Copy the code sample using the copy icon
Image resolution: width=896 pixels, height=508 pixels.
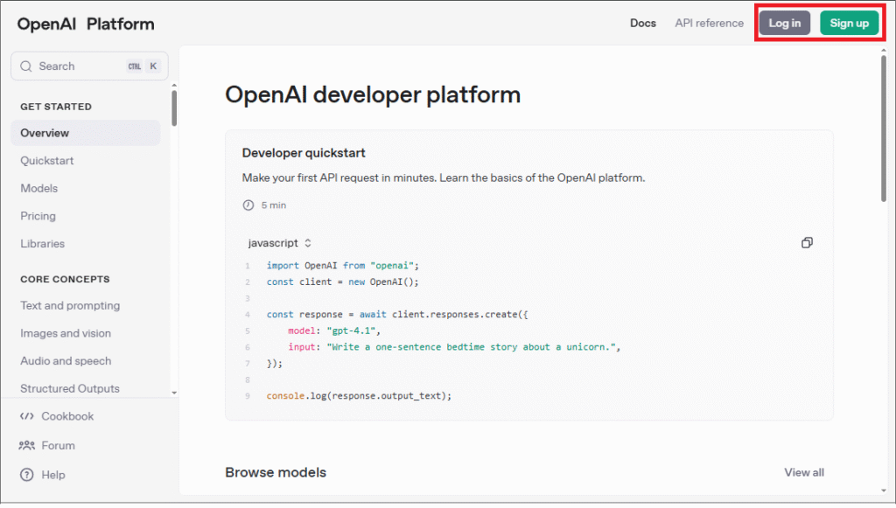coord(807,242)
